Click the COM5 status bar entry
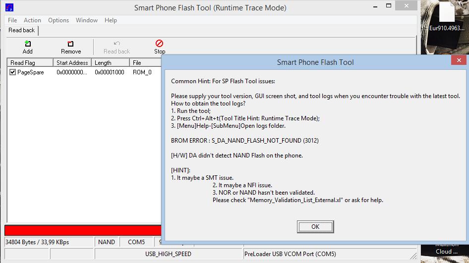Screen dimensions: 469x263 [136, 242]
